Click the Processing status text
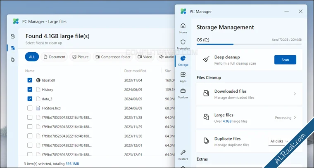 [x=283, y=118]
